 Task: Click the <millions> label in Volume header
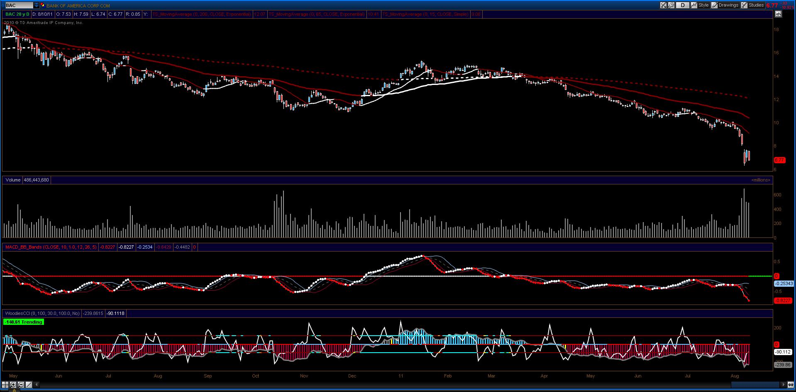coord(760,180)
